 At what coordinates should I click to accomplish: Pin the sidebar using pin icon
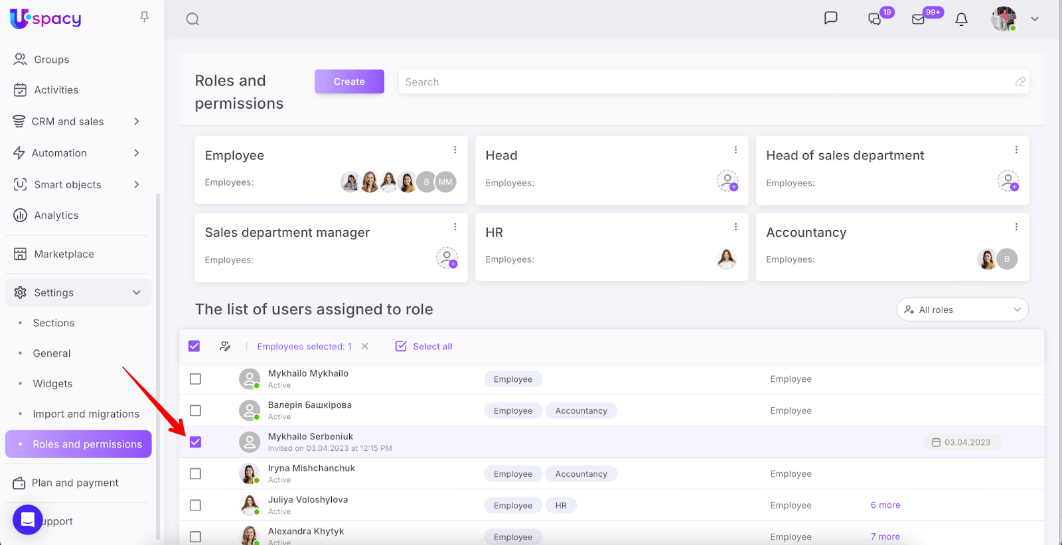point(144,17)
